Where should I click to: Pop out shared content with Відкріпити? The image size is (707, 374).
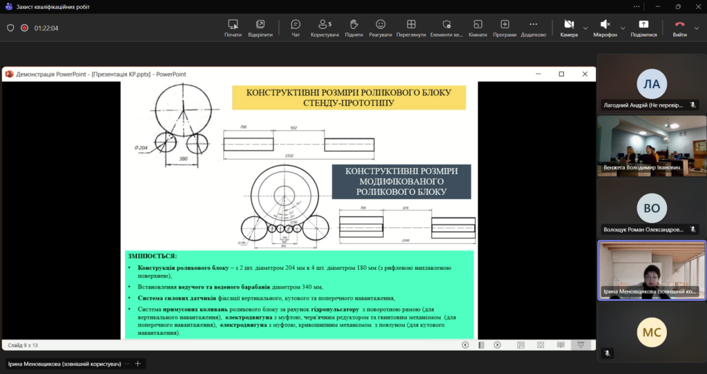click(x=260, y=28)
